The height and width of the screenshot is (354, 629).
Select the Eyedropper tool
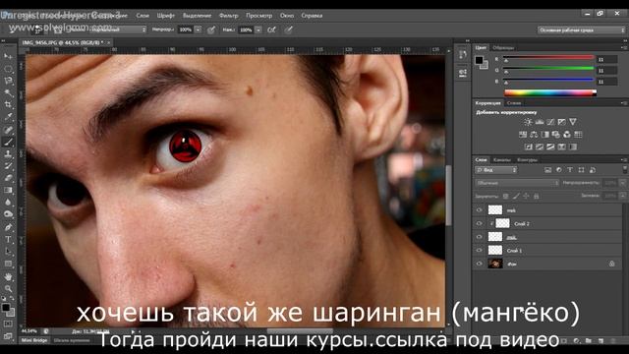[x=8, y=117]
